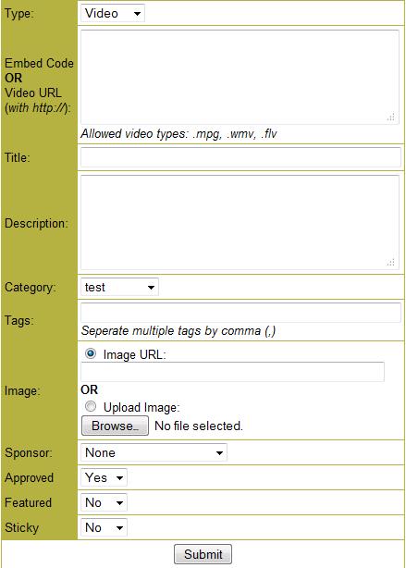Open the Approved dropdown showing Yes

tap(104, 477)
